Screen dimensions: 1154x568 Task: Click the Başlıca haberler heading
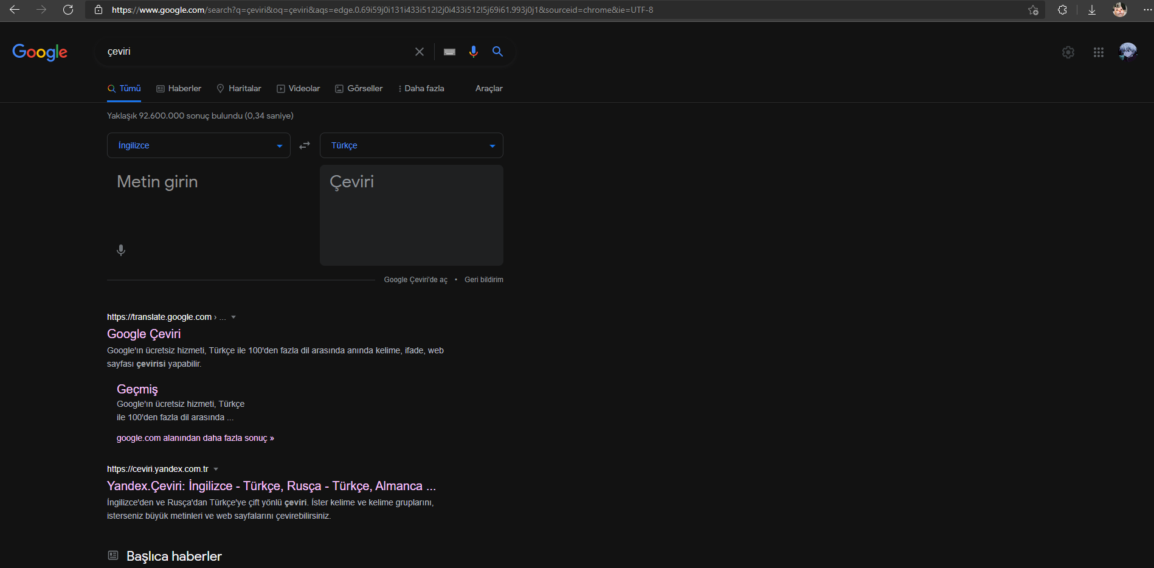pyautogui.click(x=174, y=556)
